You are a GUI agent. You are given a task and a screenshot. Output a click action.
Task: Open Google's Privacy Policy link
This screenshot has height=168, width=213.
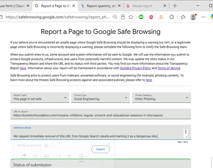[135, 68]
